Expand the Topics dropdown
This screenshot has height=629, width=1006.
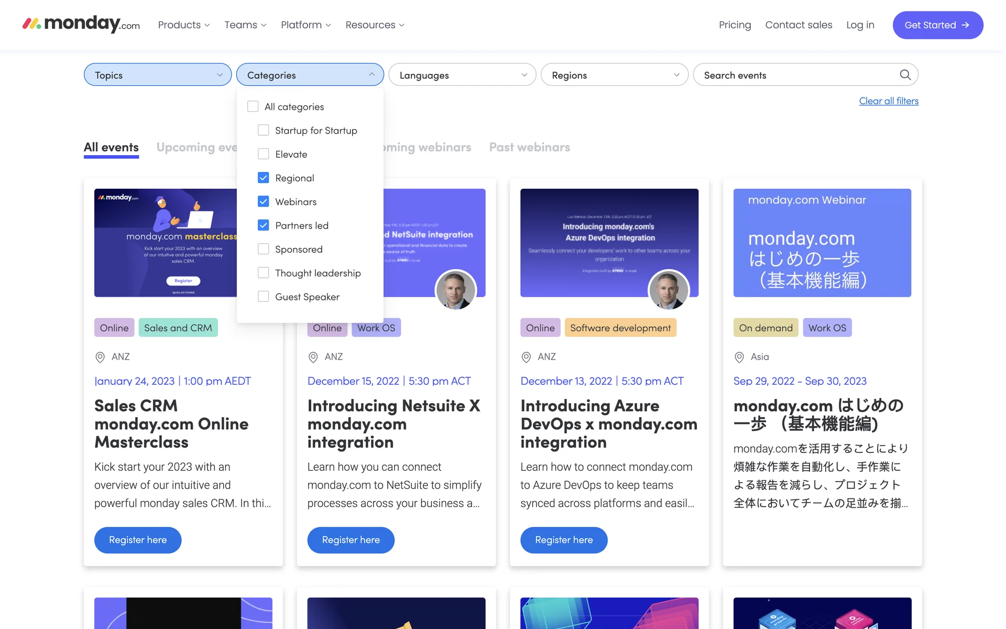pyautogui.click(x=157, y=75)
